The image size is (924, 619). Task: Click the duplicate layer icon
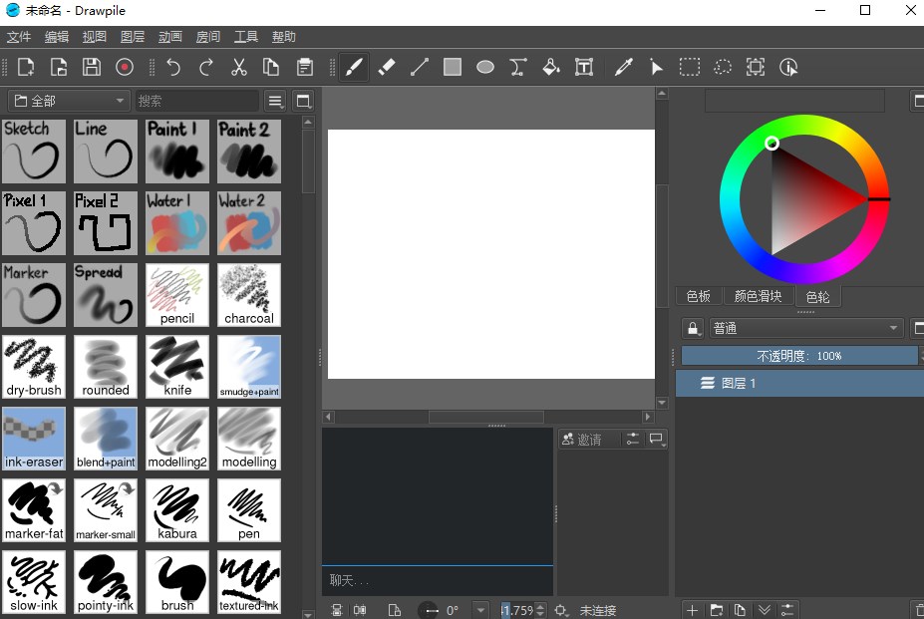pyautogui.click(x=740, y=608)
